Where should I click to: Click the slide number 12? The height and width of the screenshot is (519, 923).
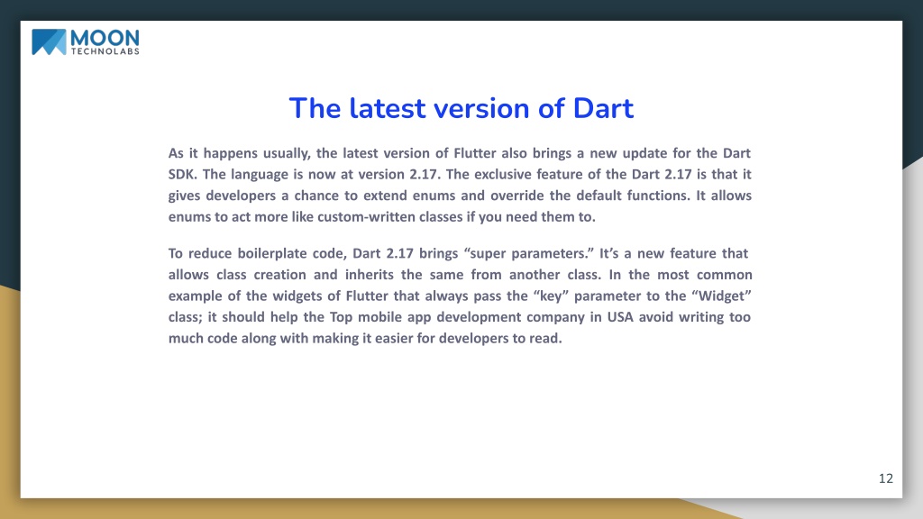[x=885, y=478]
